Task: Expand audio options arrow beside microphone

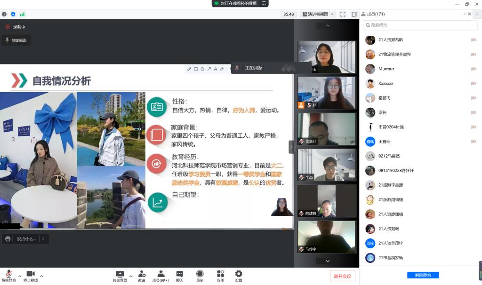Action: pyautogui.click(x=19, y=276)
